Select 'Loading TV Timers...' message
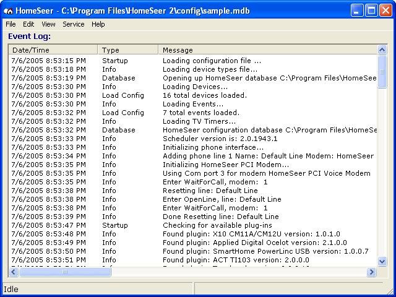This screenshot has width=396, height=297. [199, 121]
